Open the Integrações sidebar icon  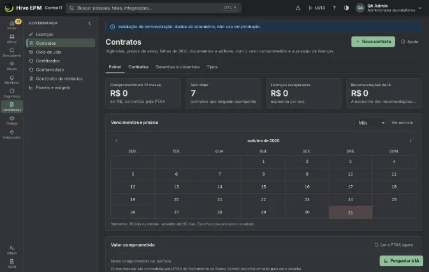pos(11,134)
